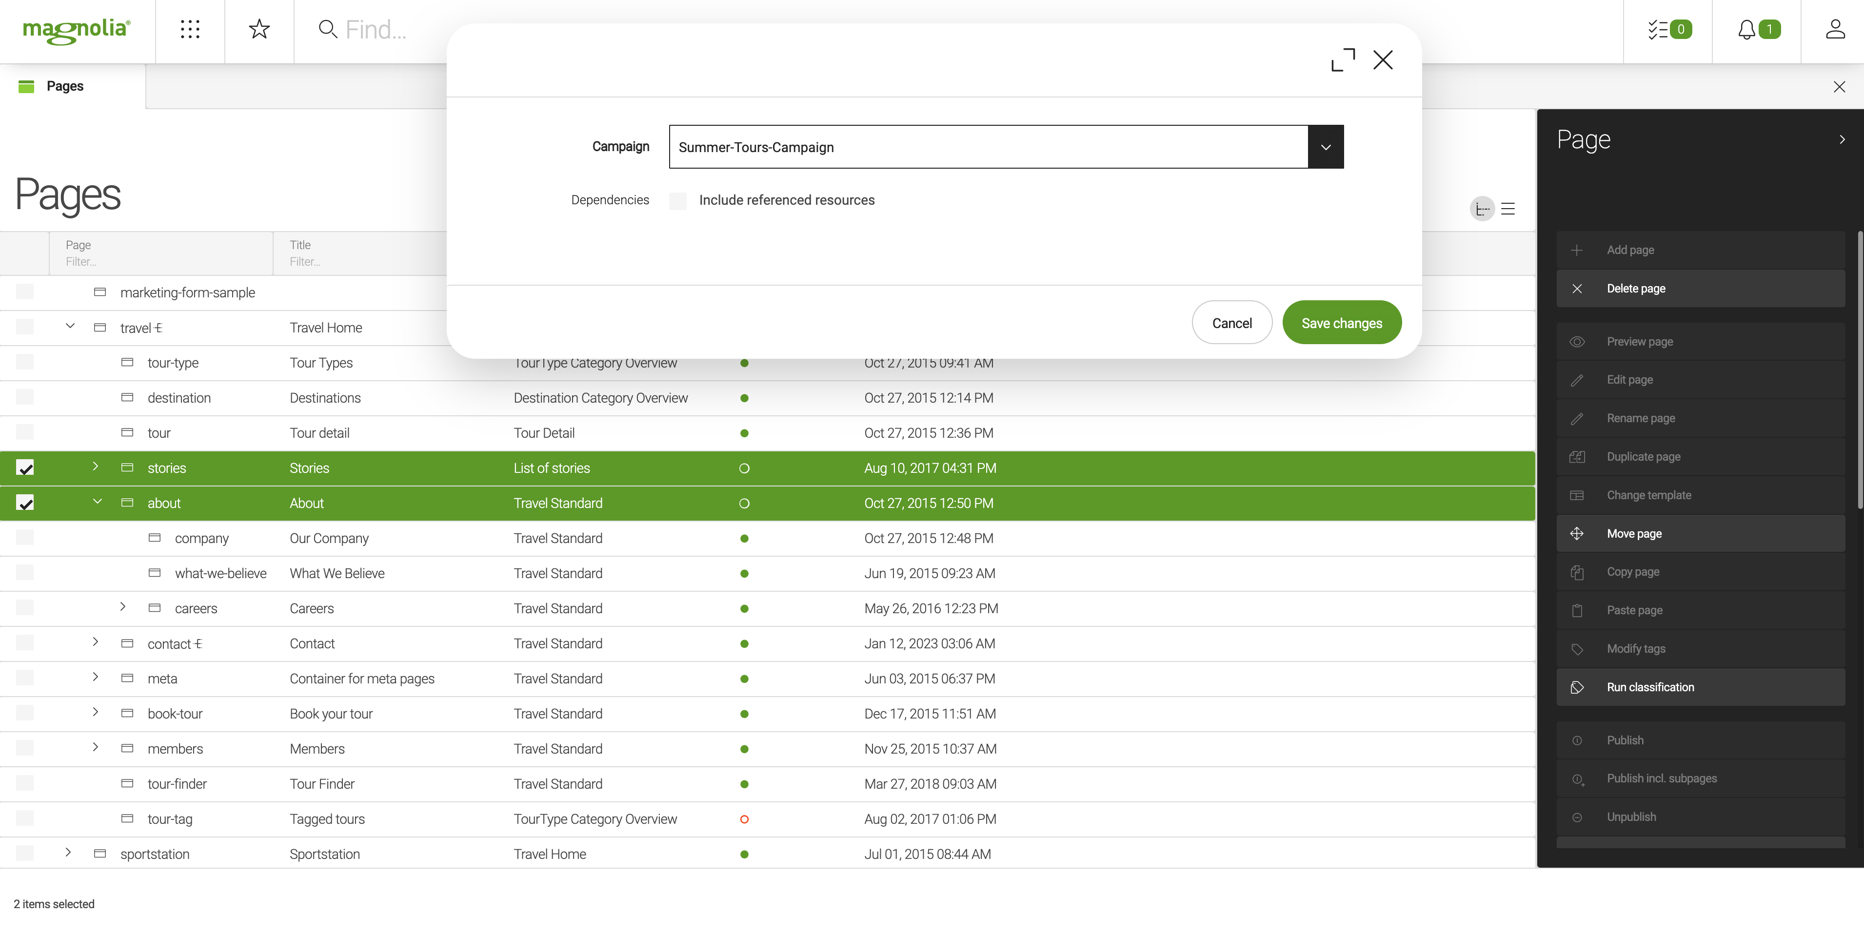The image size is (1864, 933).
Task: Click the Preview page eye icon
Action: [x=1577, y=341]
